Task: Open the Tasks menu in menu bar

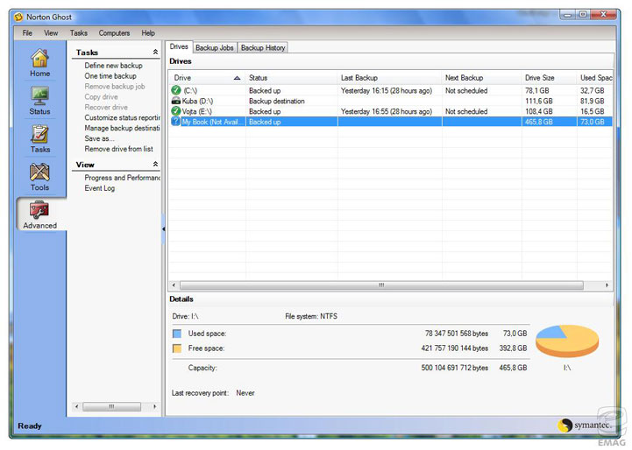Action: [x=79, y=33]
